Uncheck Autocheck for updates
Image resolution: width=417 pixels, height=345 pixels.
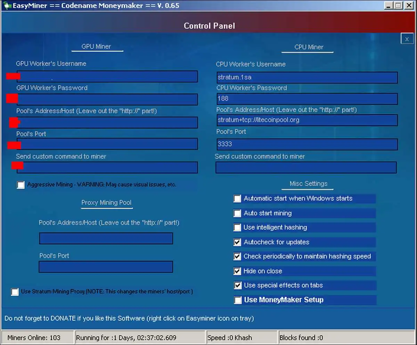click(237, 242)
